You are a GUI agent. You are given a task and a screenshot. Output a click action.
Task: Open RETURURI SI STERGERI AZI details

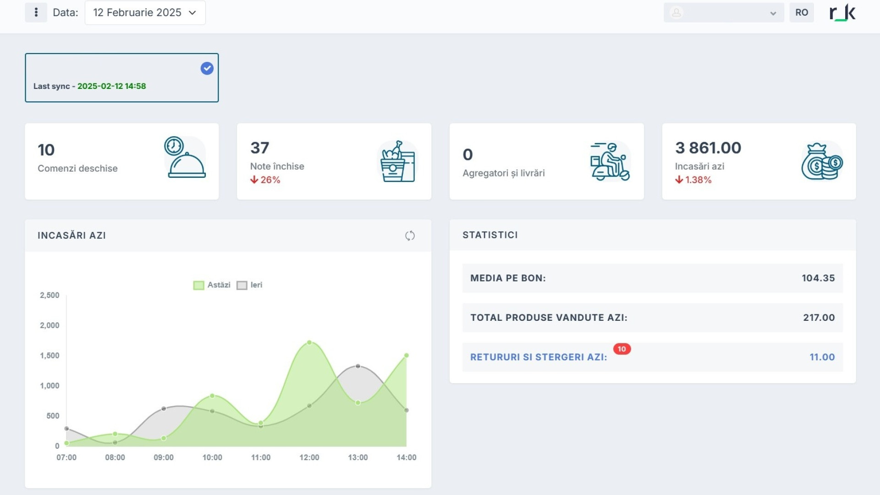pos(538,357)
